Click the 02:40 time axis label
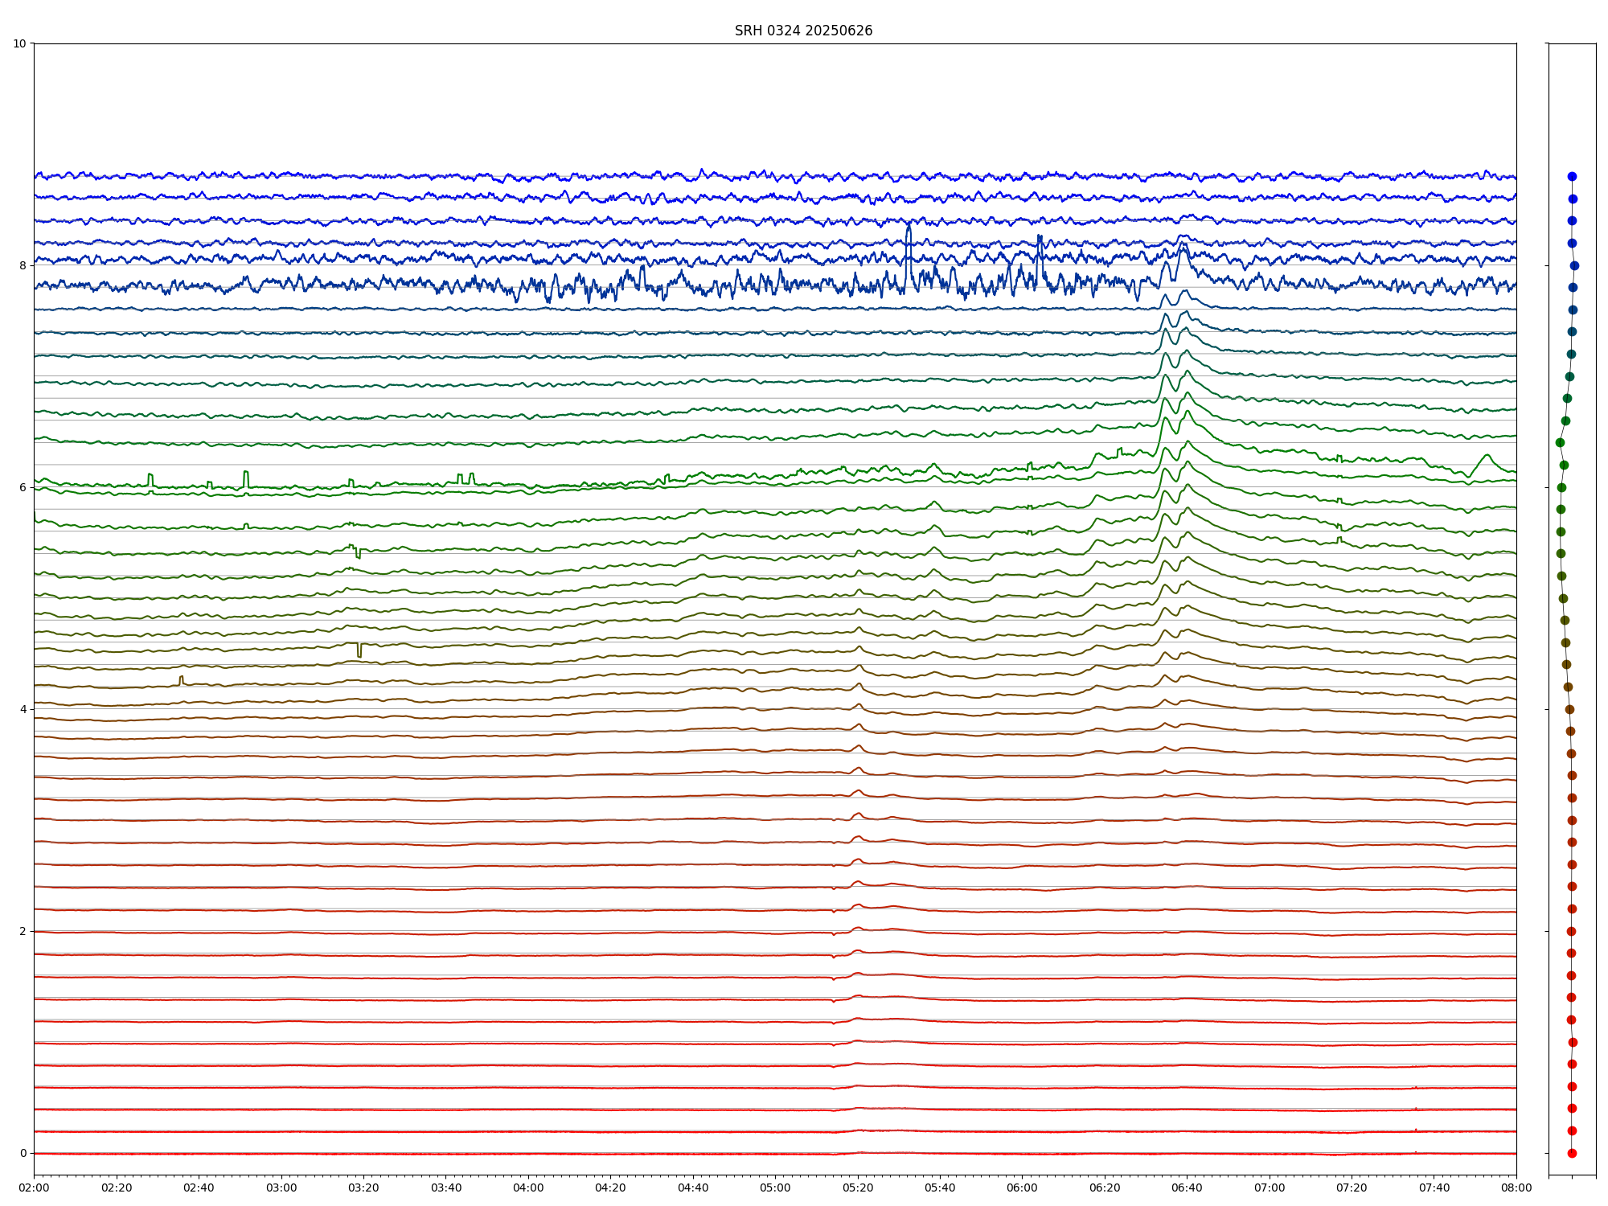Viewport: 1608px width, 1206px height. 199,1188
